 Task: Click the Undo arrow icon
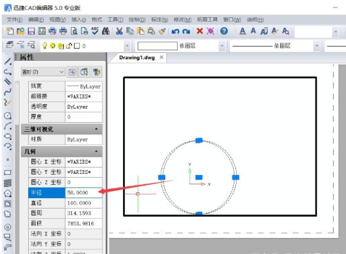tap(176, 31)
